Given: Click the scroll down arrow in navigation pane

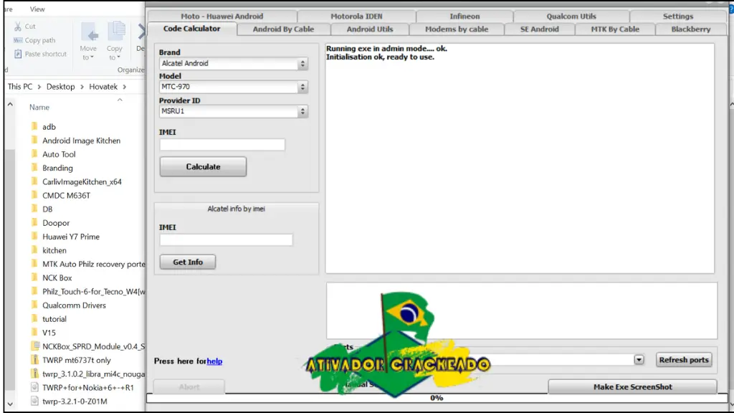Looking at the screenshot, I should click(x=10, y=404).
